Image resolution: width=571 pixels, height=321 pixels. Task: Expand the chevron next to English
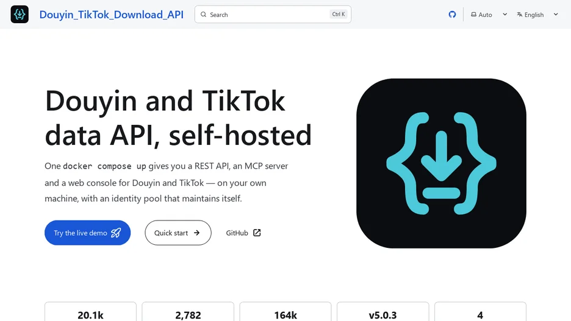556,15
